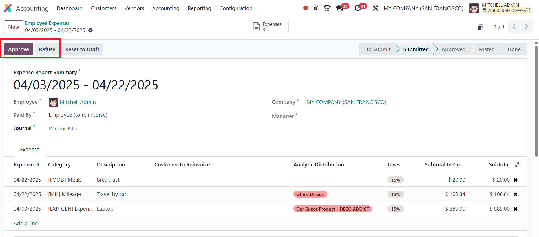539x237 pixels.
Task: Go to next record arrow
Action: (x=526, y=27)
